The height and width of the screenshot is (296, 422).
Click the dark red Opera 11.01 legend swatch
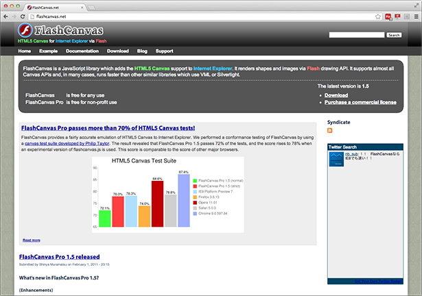click(x=195, y=202)
